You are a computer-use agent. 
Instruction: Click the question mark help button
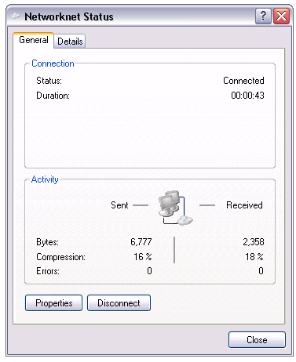coord(263,16)
